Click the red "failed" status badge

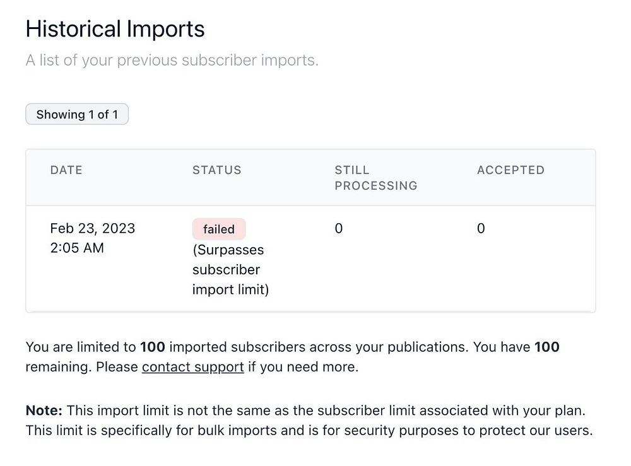[219, 230]
